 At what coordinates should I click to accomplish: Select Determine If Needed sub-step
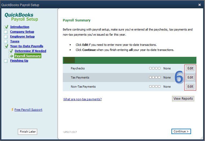click(30, 51)
